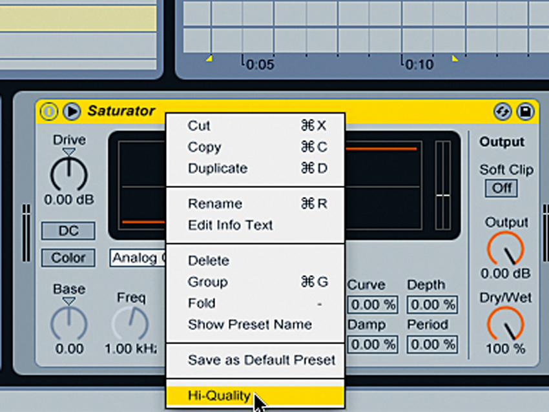Click the Base value 0.00
549x412 pixels.
69,349
